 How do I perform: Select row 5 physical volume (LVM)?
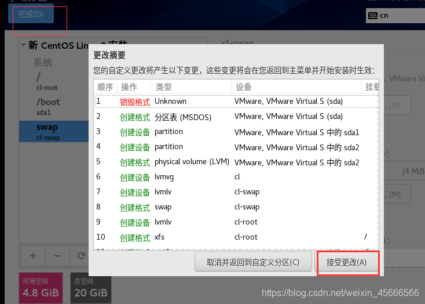coord(236,162)
